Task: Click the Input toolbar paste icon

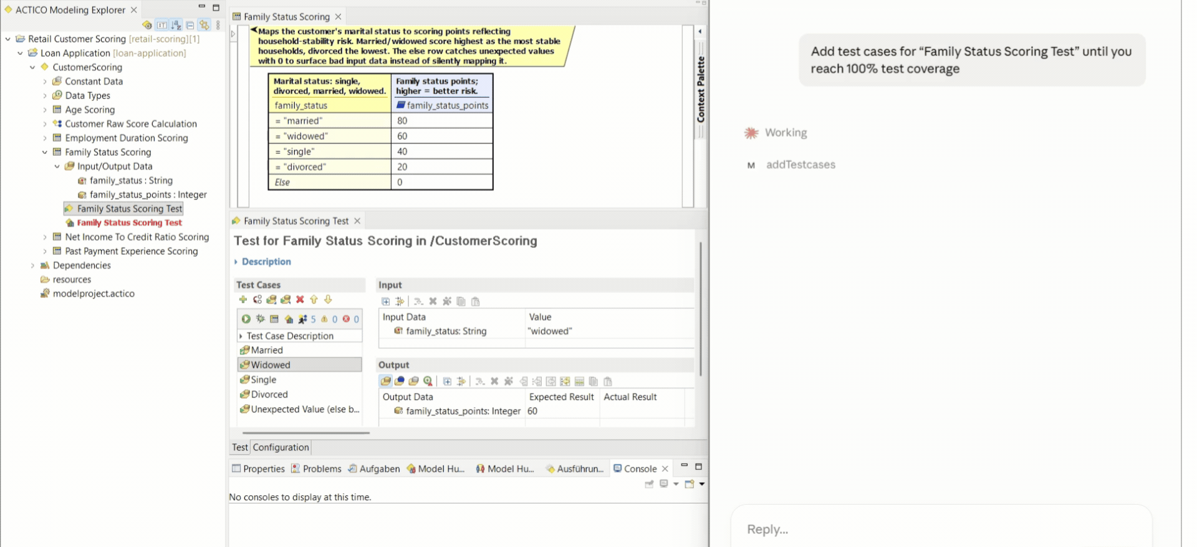Action: coord(476,302)
